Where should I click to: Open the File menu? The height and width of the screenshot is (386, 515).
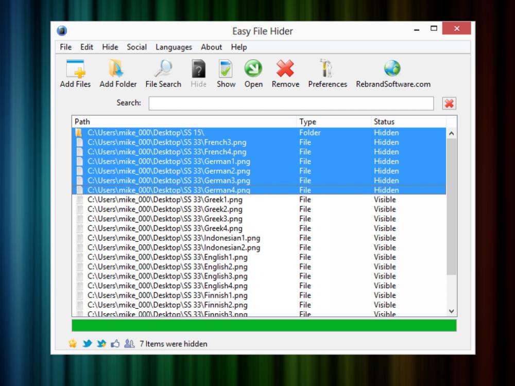pos(65,47)
